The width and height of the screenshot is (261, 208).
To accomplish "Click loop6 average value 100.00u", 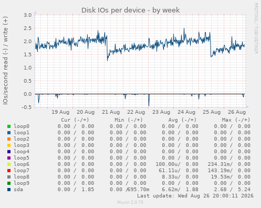I will pos(166,164).
